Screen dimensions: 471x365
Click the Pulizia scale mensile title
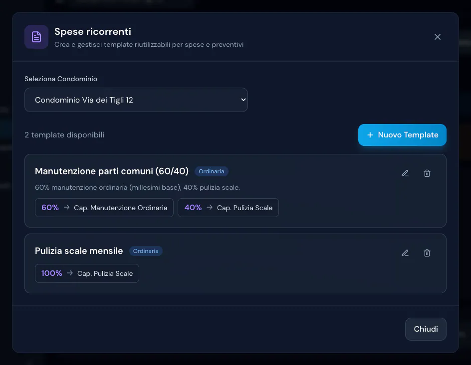click(x=79, y=251)
